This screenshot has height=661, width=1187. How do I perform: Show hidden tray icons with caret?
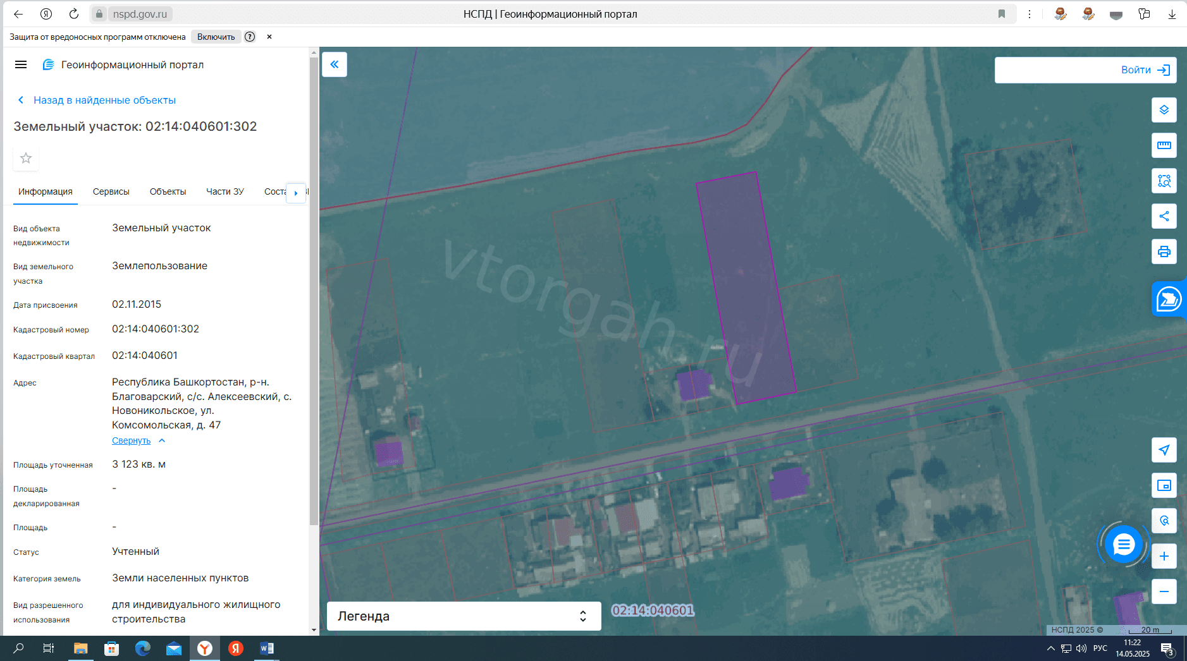[1050, 648]
